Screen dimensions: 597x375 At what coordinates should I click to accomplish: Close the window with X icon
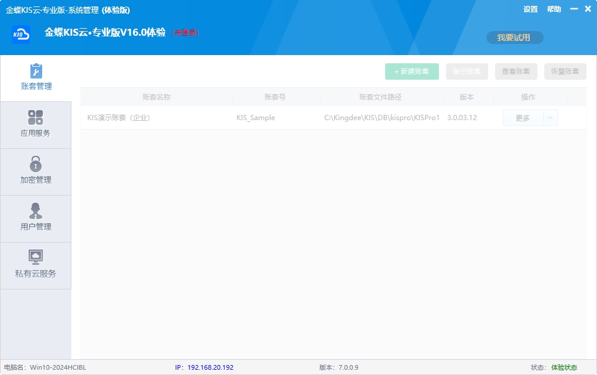[x=588, y=9]
